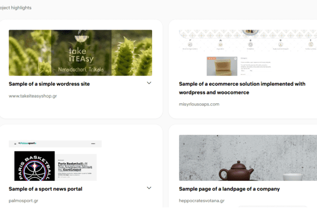Click the soap bar product image

click(x=222, y=66)
